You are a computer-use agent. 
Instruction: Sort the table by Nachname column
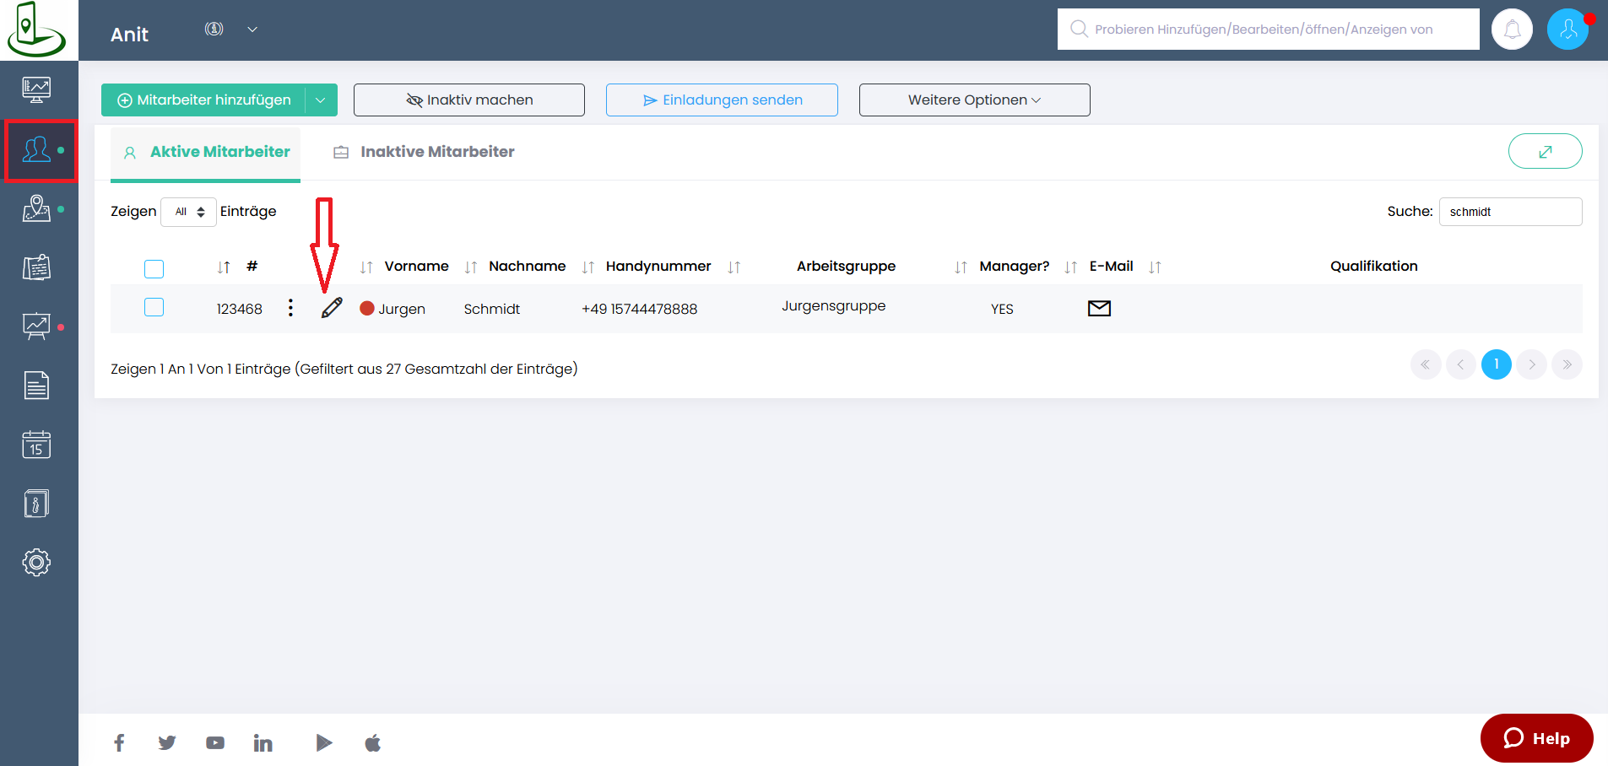526,267
